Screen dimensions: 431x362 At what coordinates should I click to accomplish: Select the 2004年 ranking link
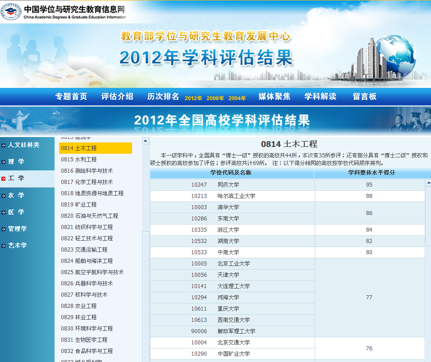click(237, 98)
